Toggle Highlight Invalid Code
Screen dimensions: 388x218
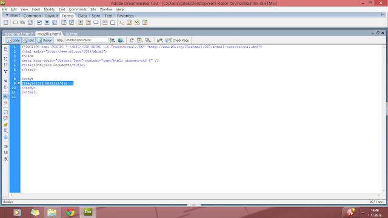point(5,102)
